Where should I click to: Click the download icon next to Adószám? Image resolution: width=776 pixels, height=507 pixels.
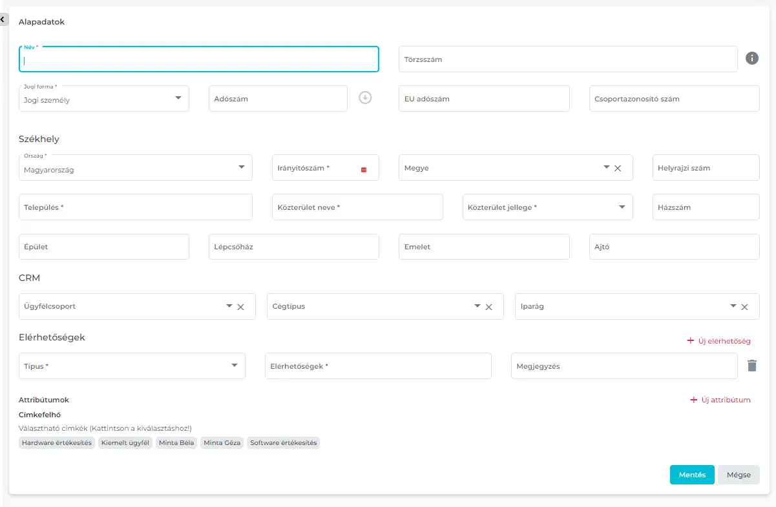pos(365,98)
